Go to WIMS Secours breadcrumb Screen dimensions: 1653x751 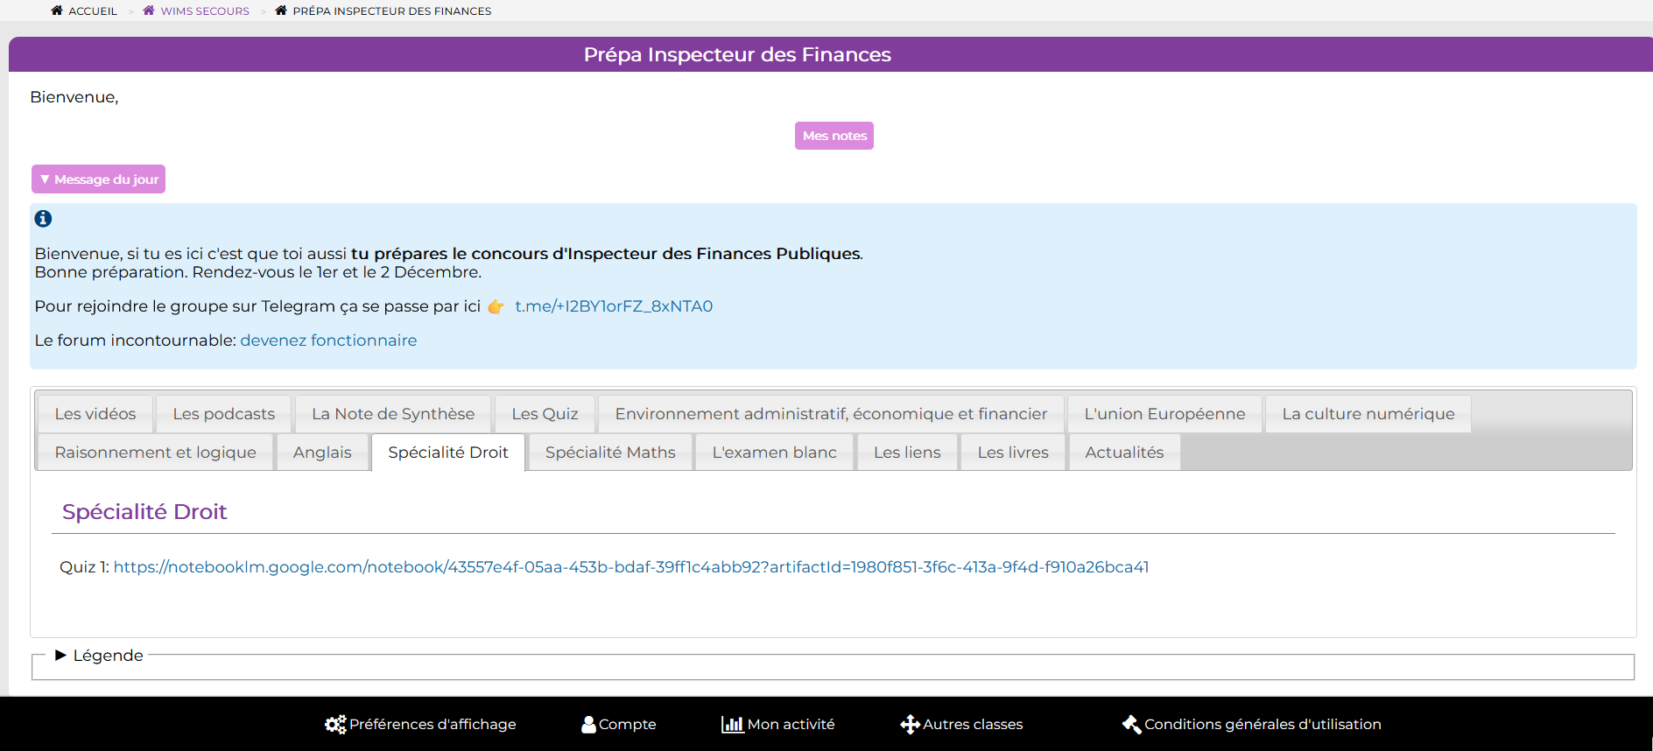(205, 11)
